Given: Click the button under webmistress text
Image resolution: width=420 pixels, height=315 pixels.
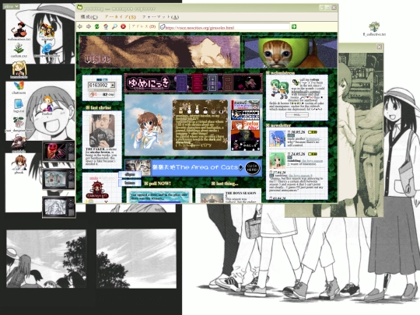Looking at the screenshot, I should tap(297, 114).
